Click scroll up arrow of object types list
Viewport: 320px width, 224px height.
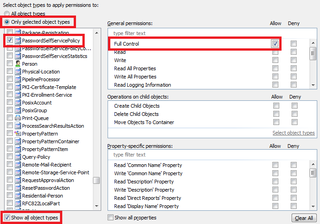[96, 33]
